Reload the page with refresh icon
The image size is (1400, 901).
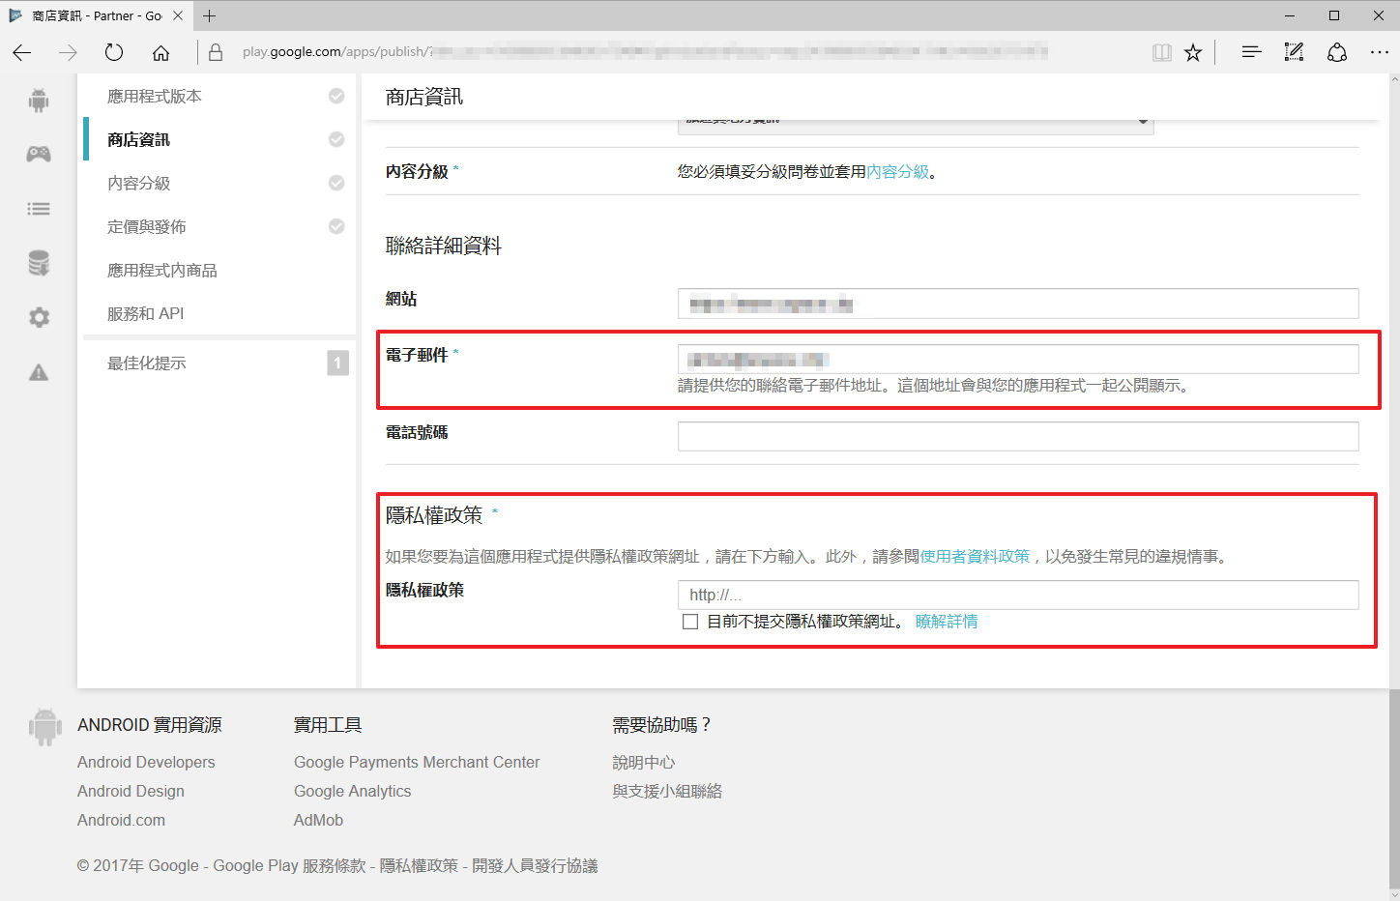(x=114, y=52)
